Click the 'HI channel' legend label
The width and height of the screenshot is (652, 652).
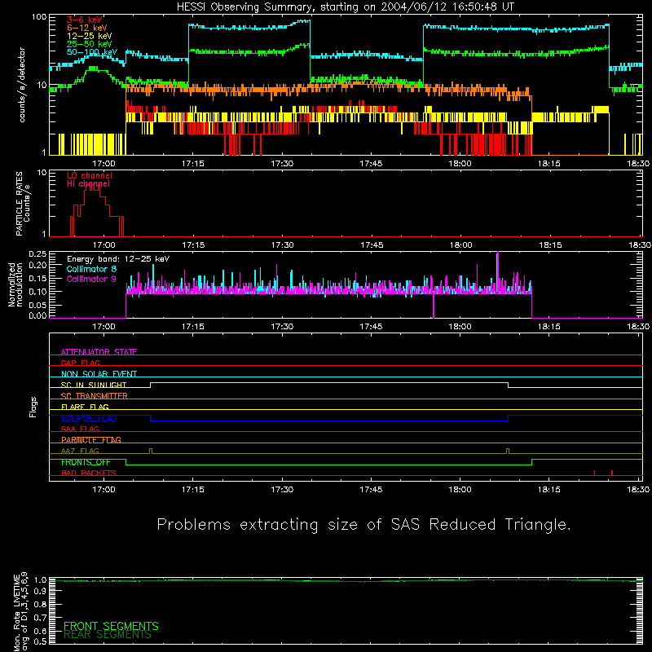coord(88,183)
